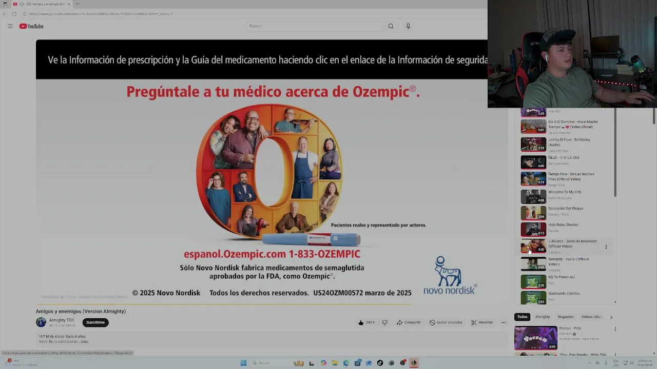Play 'Hola Beba (Remix)' thumbnail
Image resolution: width=657 pixels, height=369 pixels.
point(534,229)
